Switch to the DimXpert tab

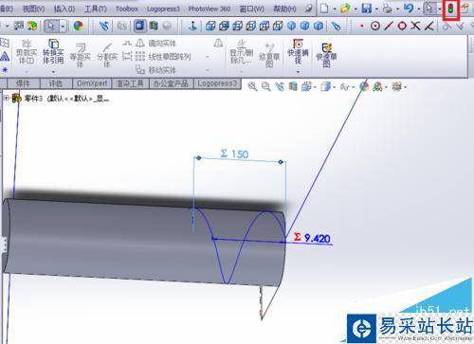pos(92,83)
